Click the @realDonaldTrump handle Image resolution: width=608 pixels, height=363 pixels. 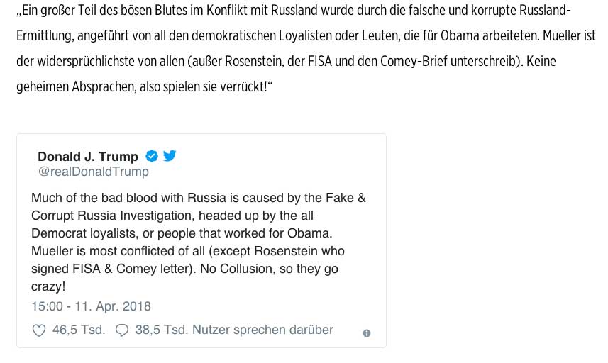pyautogui.click(x=93, y=172)
